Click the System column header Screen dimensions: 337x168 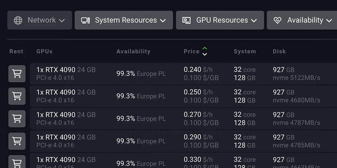point(245,51)
